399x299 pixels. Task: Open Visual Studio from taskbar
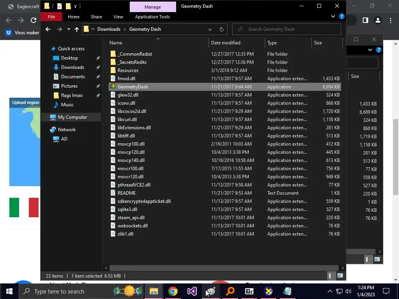[192, 291]
